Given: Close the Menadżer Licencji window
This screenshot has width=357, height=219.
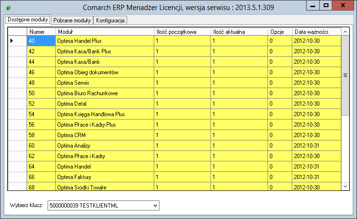Looking at the screenshot, I should point(343,5).
